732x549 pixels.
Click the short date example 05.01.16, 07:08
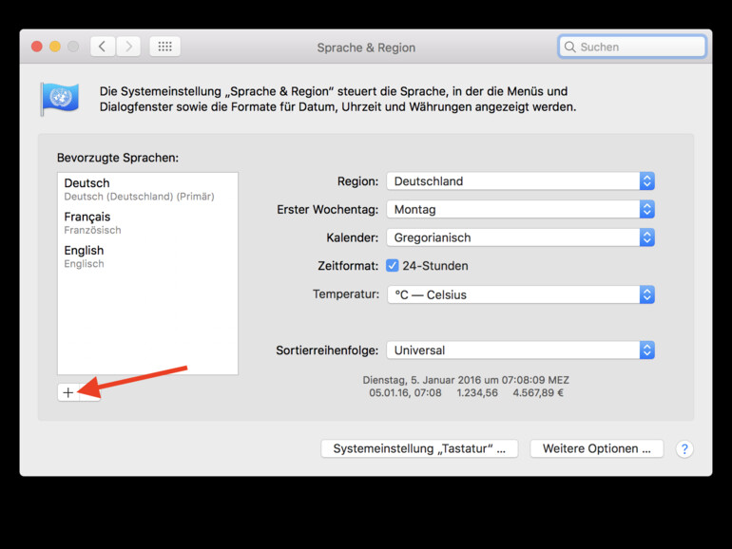click(405, 392)
